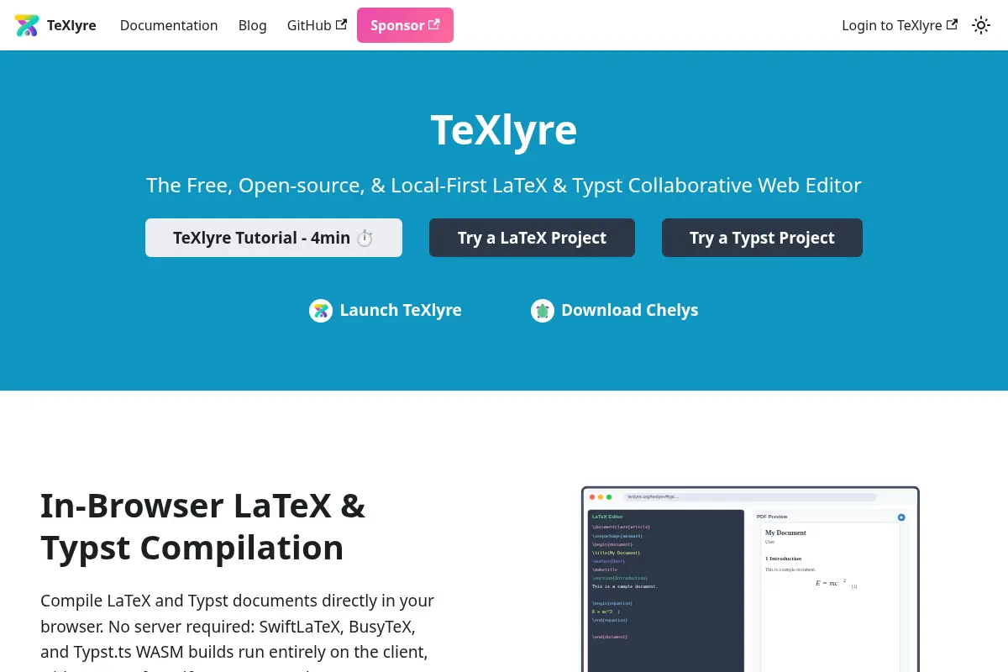
Task: Click the In-Browser LaTeX & Typst Compilation heading
Action: coord(203,527)
